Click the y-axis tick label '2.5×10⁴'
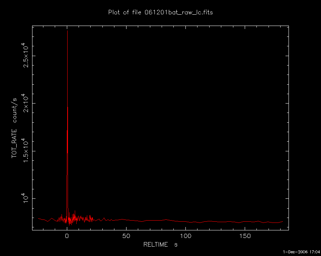 [26, 55]
